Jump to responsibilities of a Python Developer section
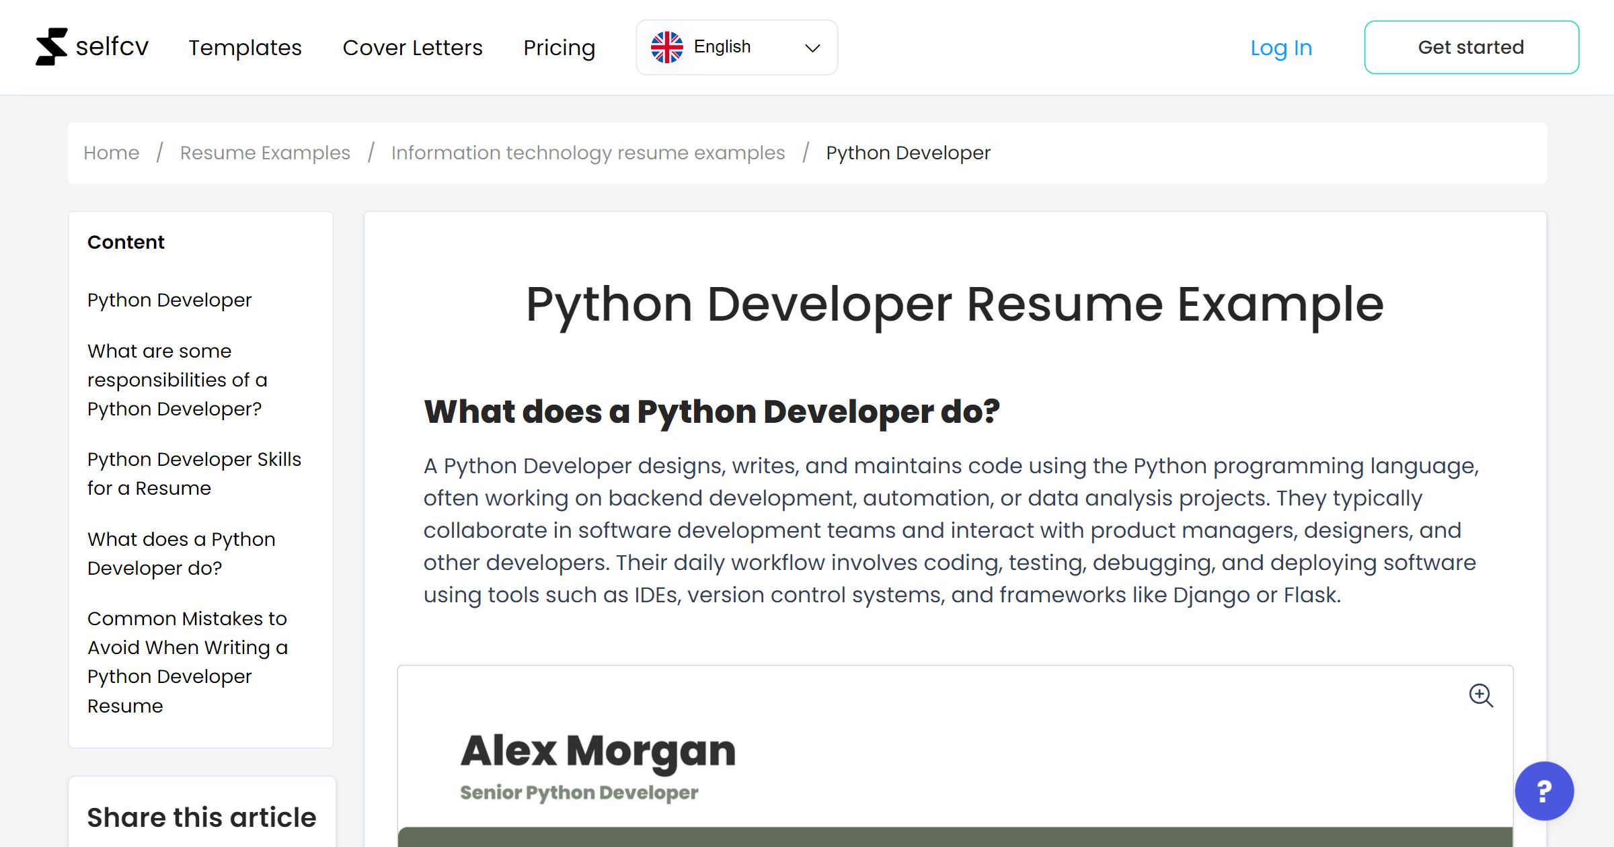1614x847 pixels. pyautogui.click(x=178, y=380)
